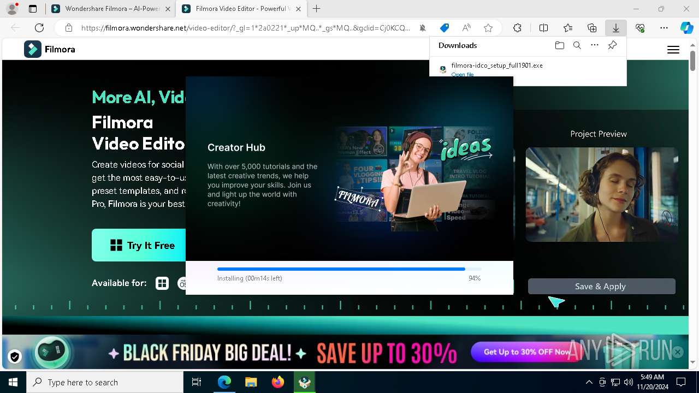This screenshot has height=393, width=699.
Task: Open Microsoft Edge from taskbar
Action: click(224, 382)
